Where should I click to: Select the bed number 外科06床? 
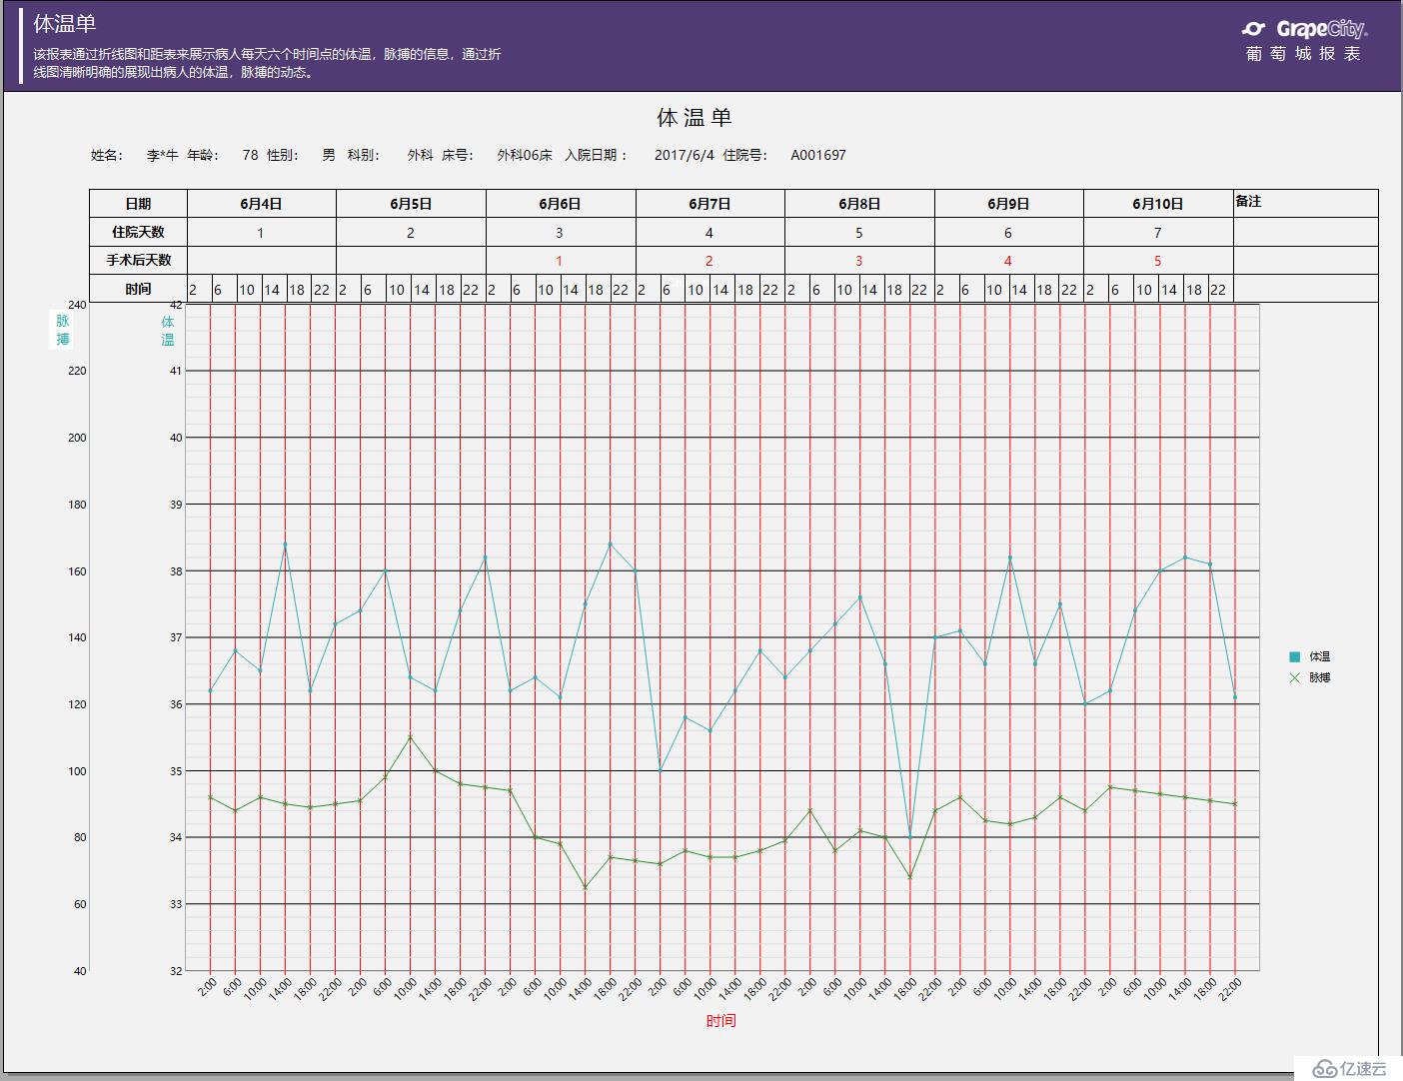pyautogui.click(x=525, y=155)
